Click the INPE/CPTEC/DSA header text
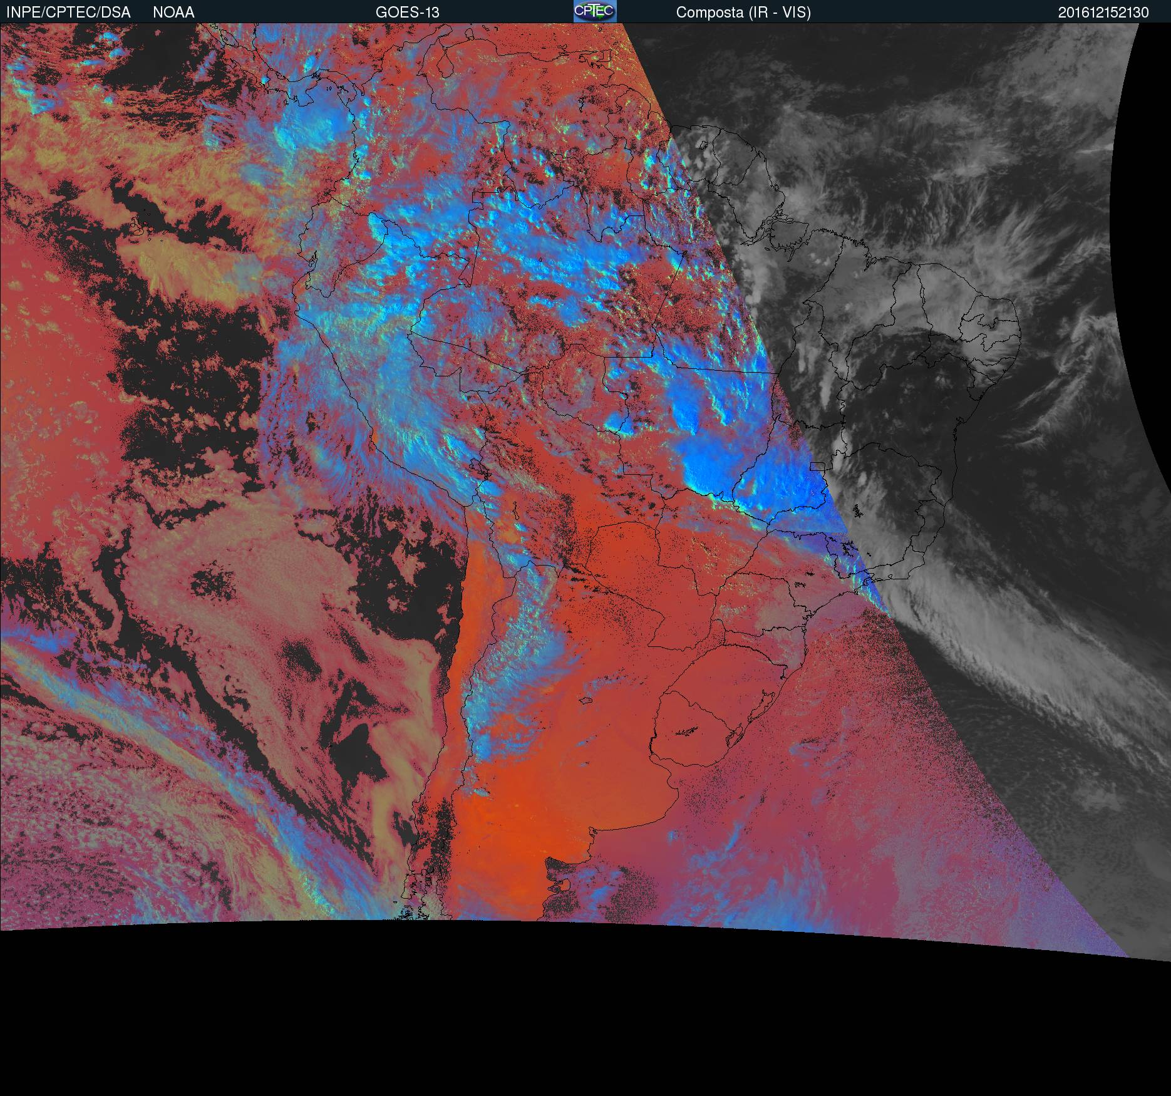 click(x=69, y=13)
